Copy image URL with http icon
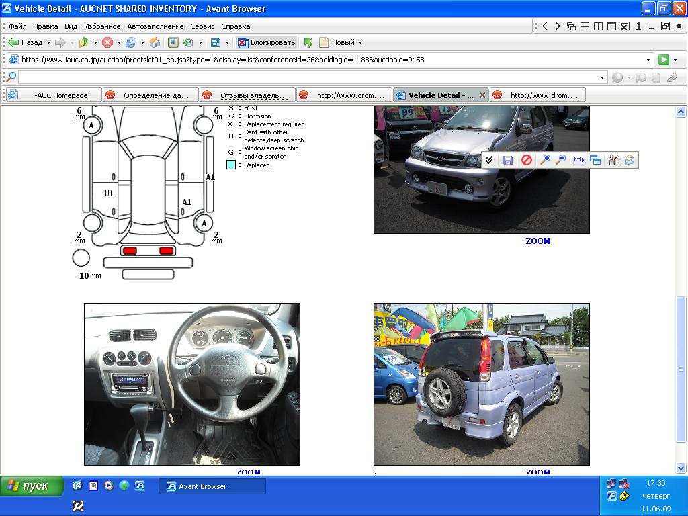 click(x=579, y=160)
